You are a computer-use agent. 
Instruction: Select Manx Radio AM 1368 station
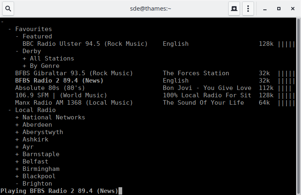click(74, 103)
